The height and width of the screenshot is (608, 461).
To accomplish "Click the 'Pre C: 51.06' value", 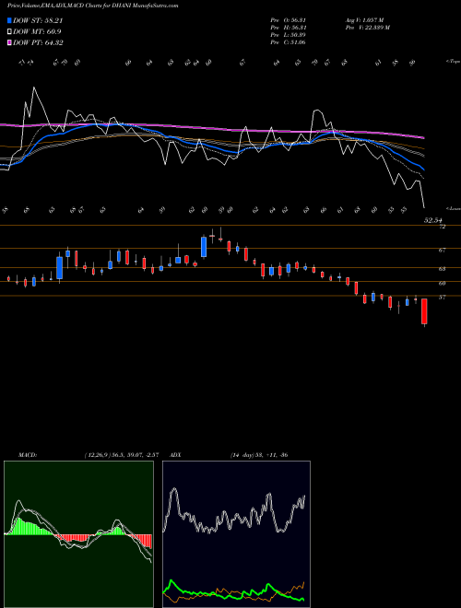I will click(289, 42).
